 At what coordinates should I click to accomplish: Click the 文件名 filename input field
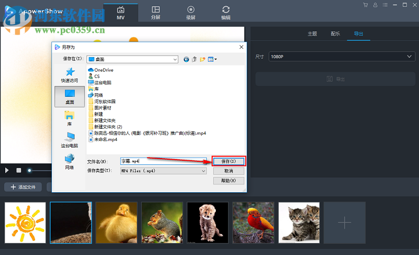click(163, 161)
